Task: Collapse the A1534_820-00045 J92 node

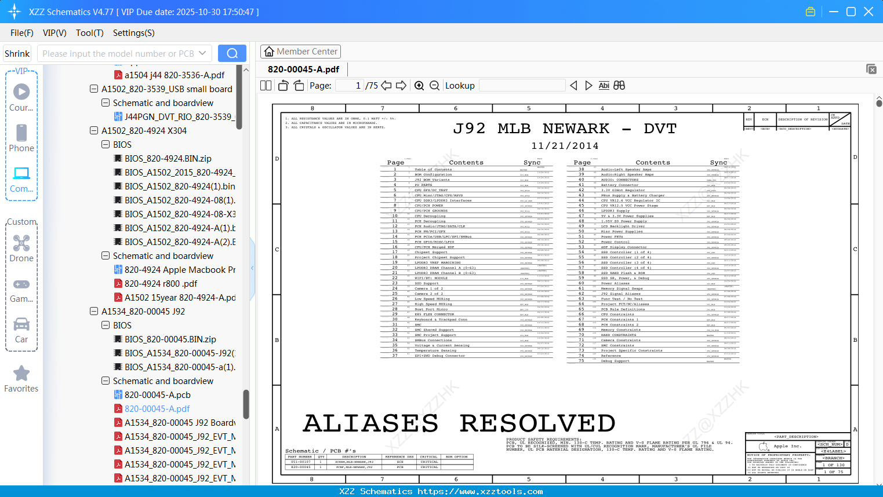Action: [94, 311]
